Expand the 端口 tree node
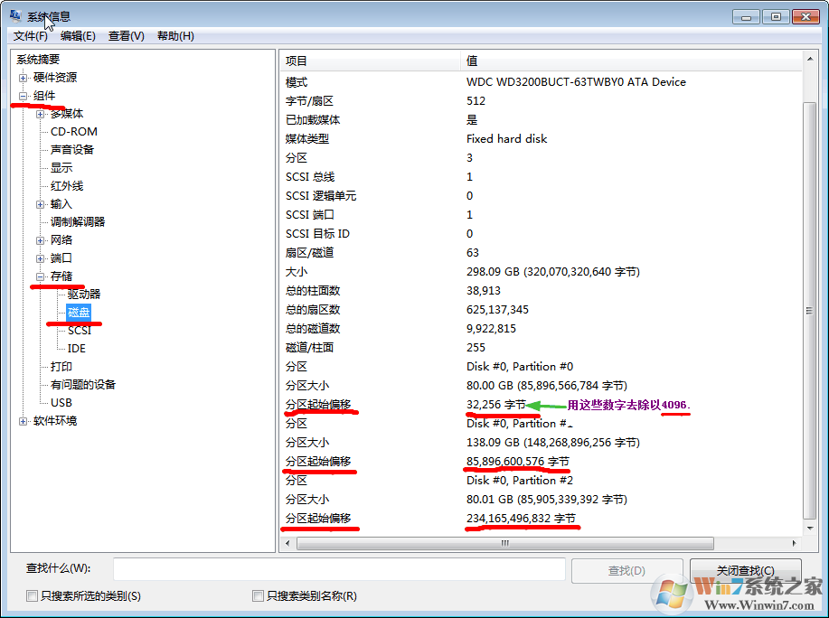 click(x=40, y=258)
